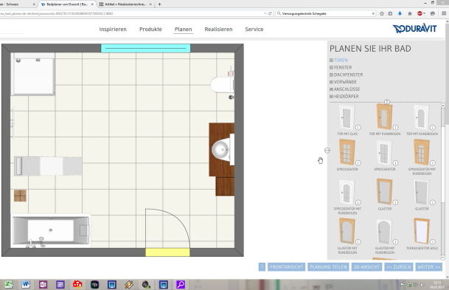
Task: Pick the Terrassentür Holz door thumbnail
Action: click(x=422, y=231)
